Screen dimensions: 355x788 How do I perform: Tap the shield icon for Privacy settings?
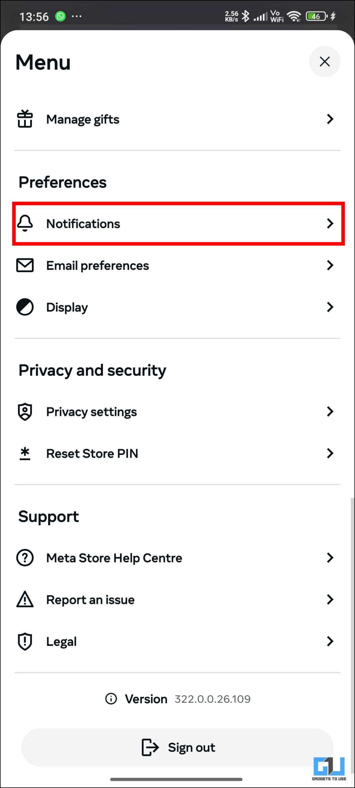(25, 412)
